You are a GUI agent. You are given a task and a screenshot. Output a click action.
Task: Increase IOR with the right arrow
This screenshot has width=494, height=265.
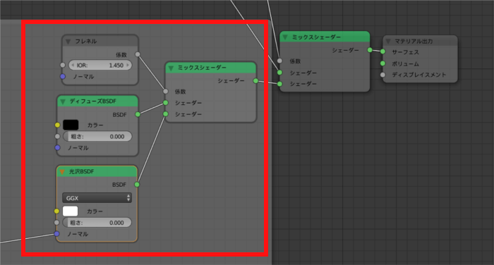tap(128, 65)
